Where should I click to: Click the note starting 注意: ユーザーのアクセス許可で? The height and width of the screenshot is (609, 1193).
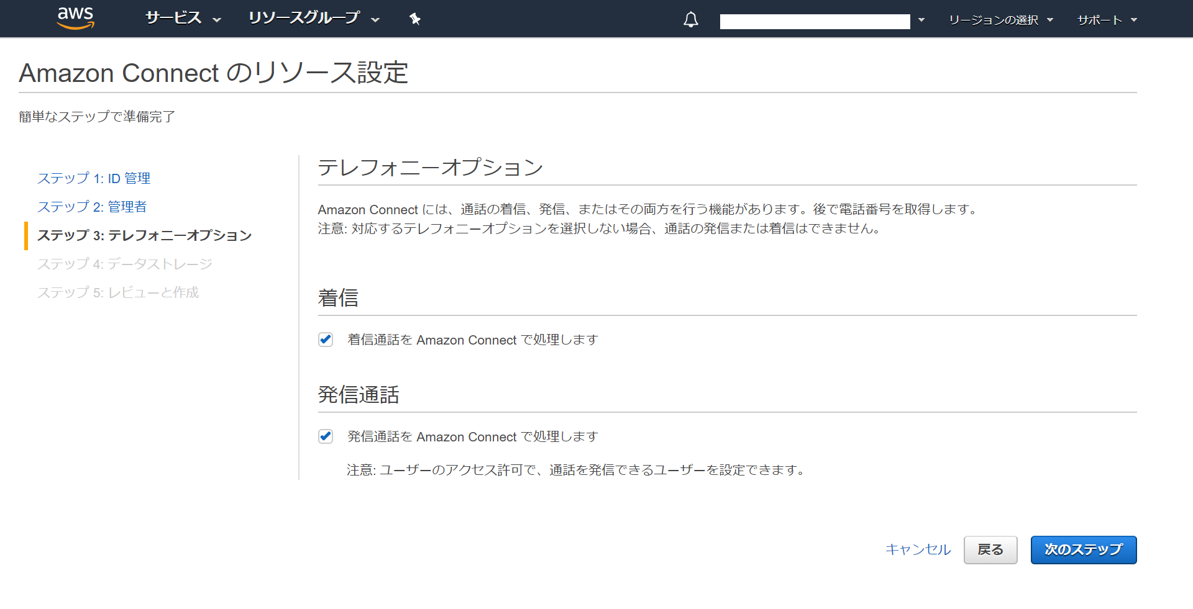tap(576, 470)
